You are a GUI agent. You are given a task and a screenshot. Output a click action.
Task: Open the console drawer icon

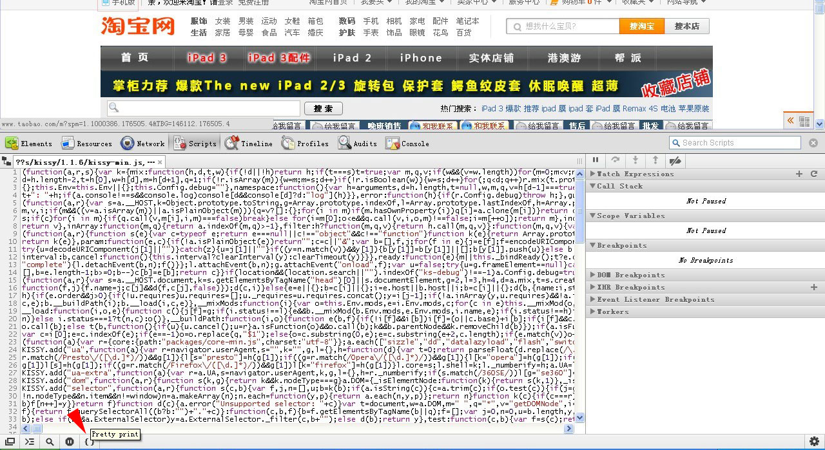tap(29, 442)
